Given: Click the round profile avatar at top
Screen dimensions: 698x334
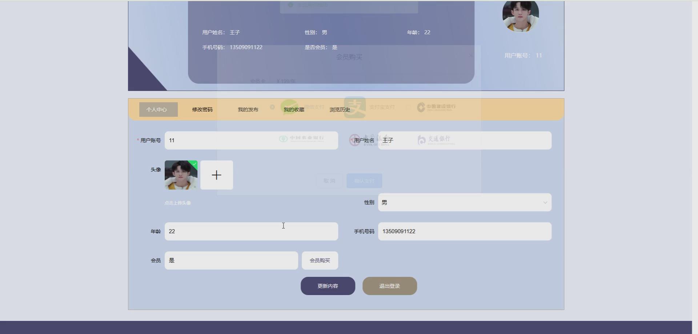Looking at the screenshot, I should pyautogui.click(x=521, y=15).
